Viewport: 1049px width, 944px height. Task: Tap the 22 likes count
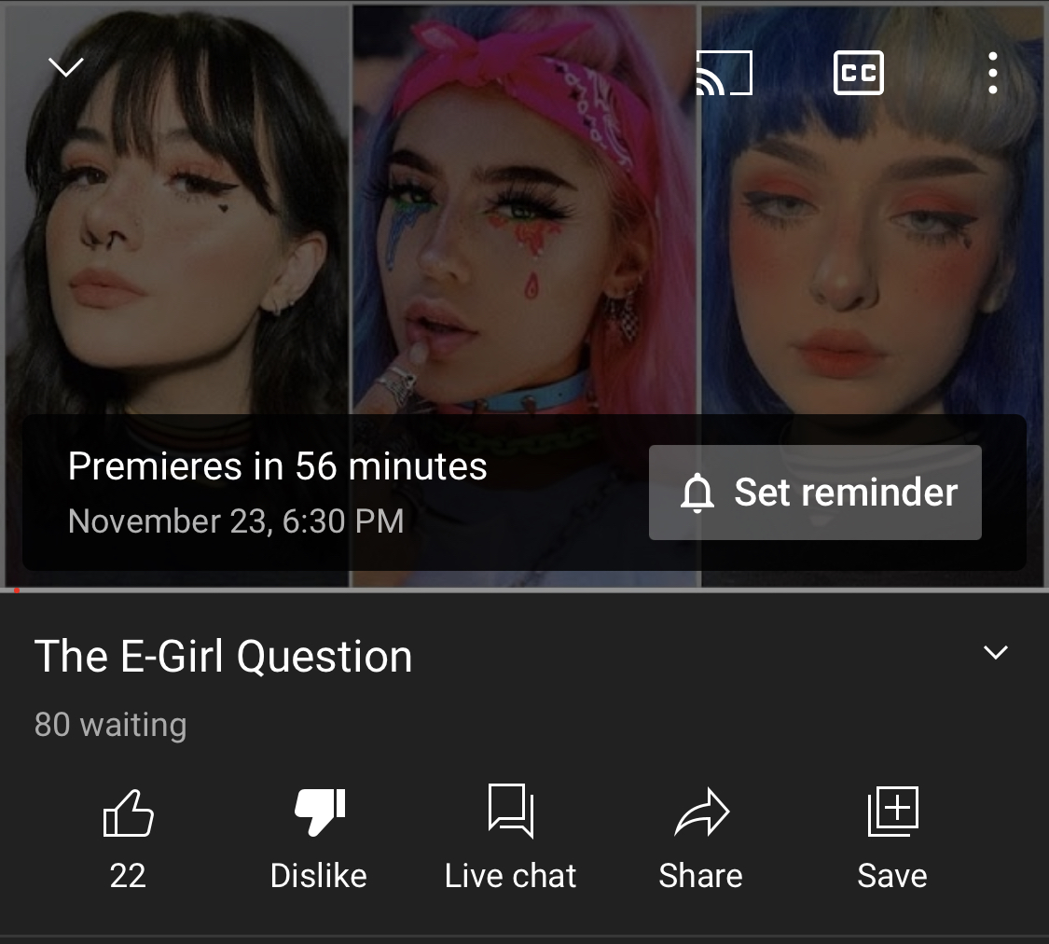[x=128, y=875]
